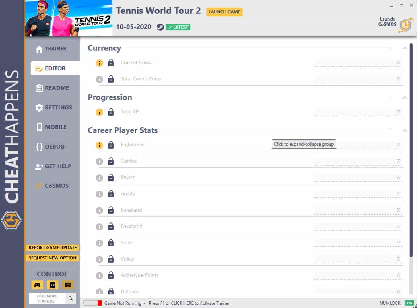The height and width of the screenshot is (308, 417).
Task: Click the Power value field
Action: click(358, 178)
